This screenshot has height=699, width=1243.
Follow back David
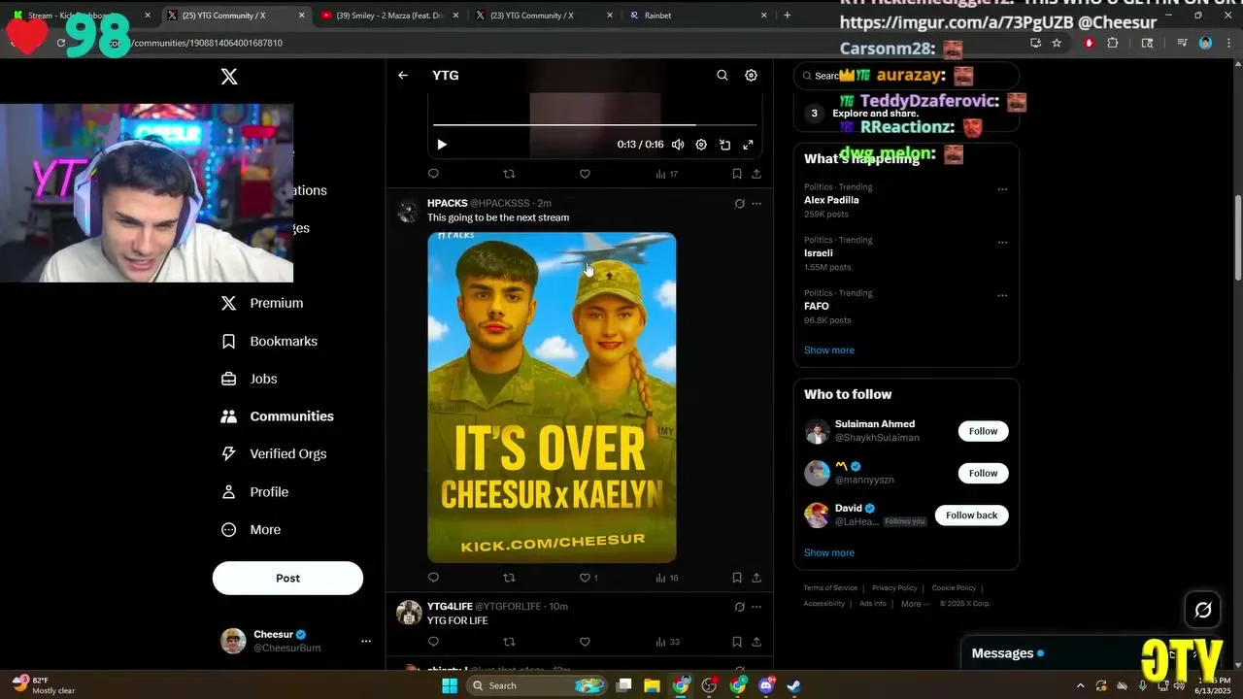[971, 516]
